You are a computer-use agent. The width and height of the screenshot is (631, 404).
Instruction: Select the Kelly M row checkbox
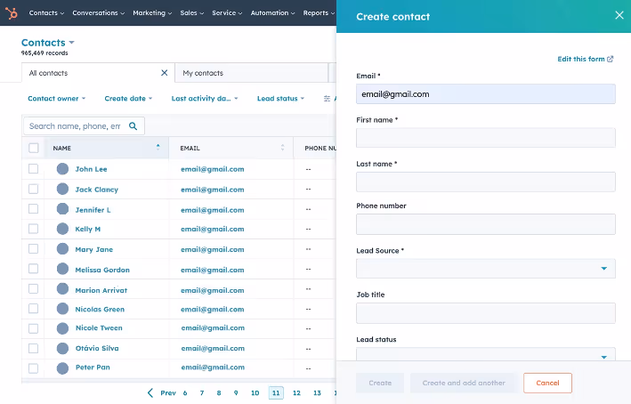34,229
